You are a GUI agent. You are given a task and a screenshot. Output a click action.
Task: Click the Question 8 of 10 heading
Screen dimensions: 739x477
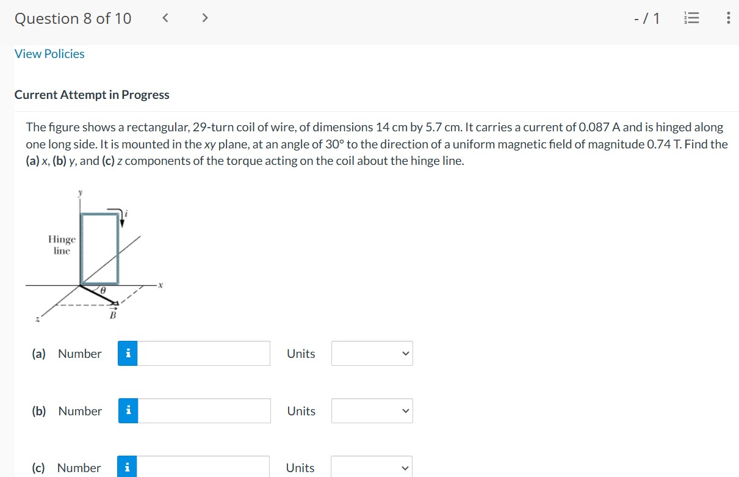click(73, 19)
